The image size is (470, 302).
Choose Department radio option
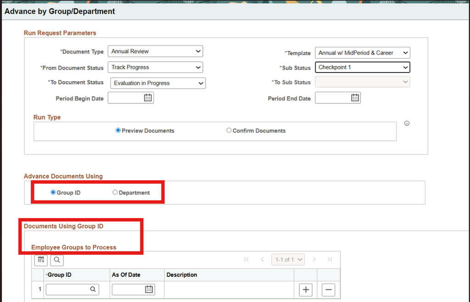pos(115,192)
